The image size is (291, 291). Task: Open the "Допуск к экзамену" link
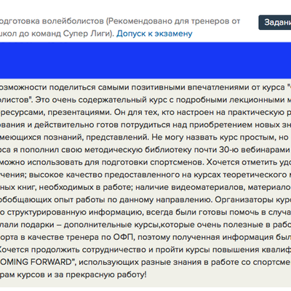coord(154,33)
